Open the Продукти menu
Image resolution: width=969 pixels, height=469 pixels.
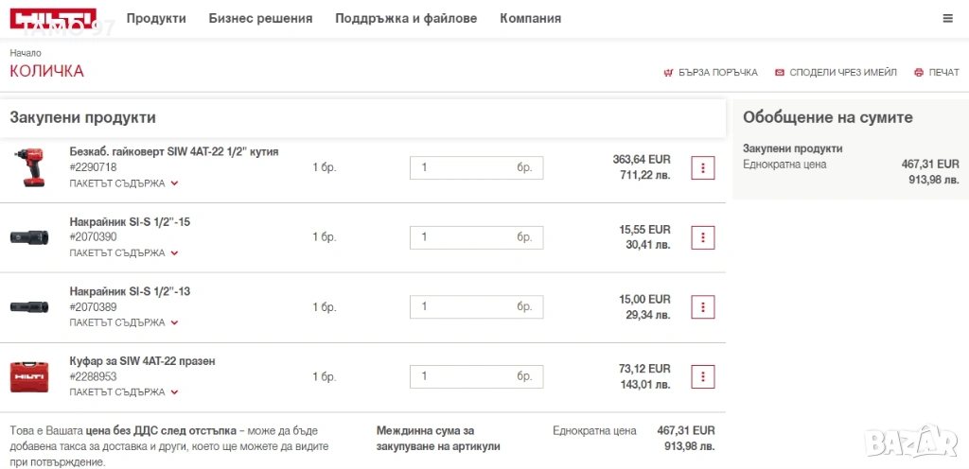click(x=156, y=19)
